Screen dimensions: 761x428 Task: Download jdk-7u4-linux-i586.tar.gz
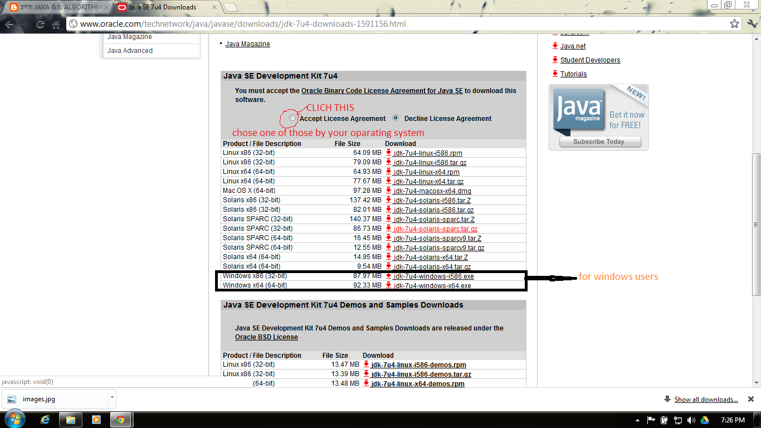(430, 162)
